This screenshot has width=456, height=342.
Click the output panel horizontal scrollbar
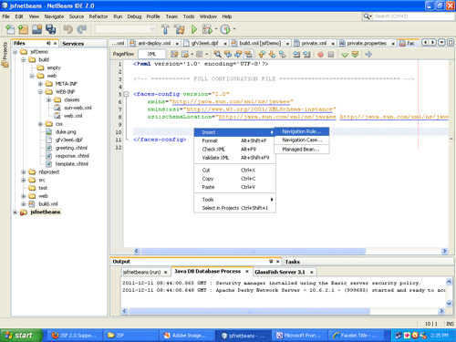click(249, 311)
